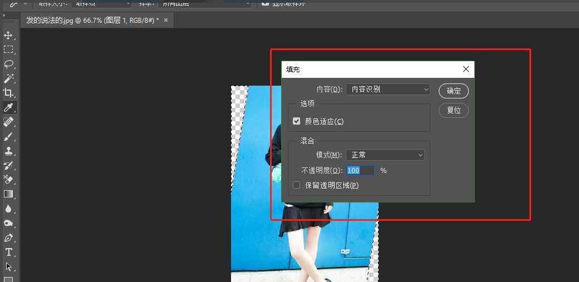Open the 内容 dropdown set to 内容识别
The width and height of the screenshot is (579, 282).
tap(388, 89)
